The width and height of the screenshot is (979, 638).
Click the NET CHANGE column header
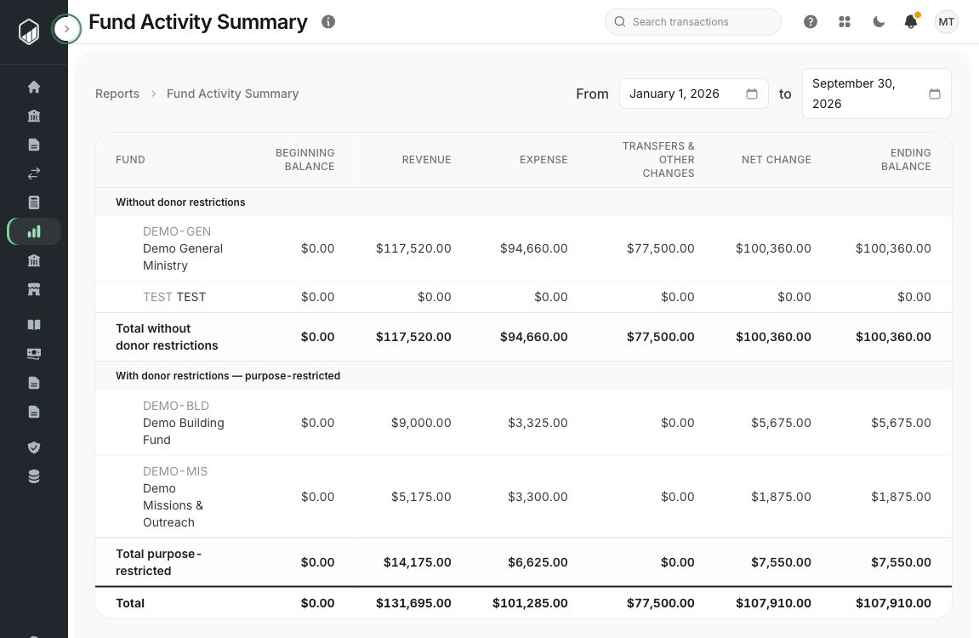coord(776,160)
